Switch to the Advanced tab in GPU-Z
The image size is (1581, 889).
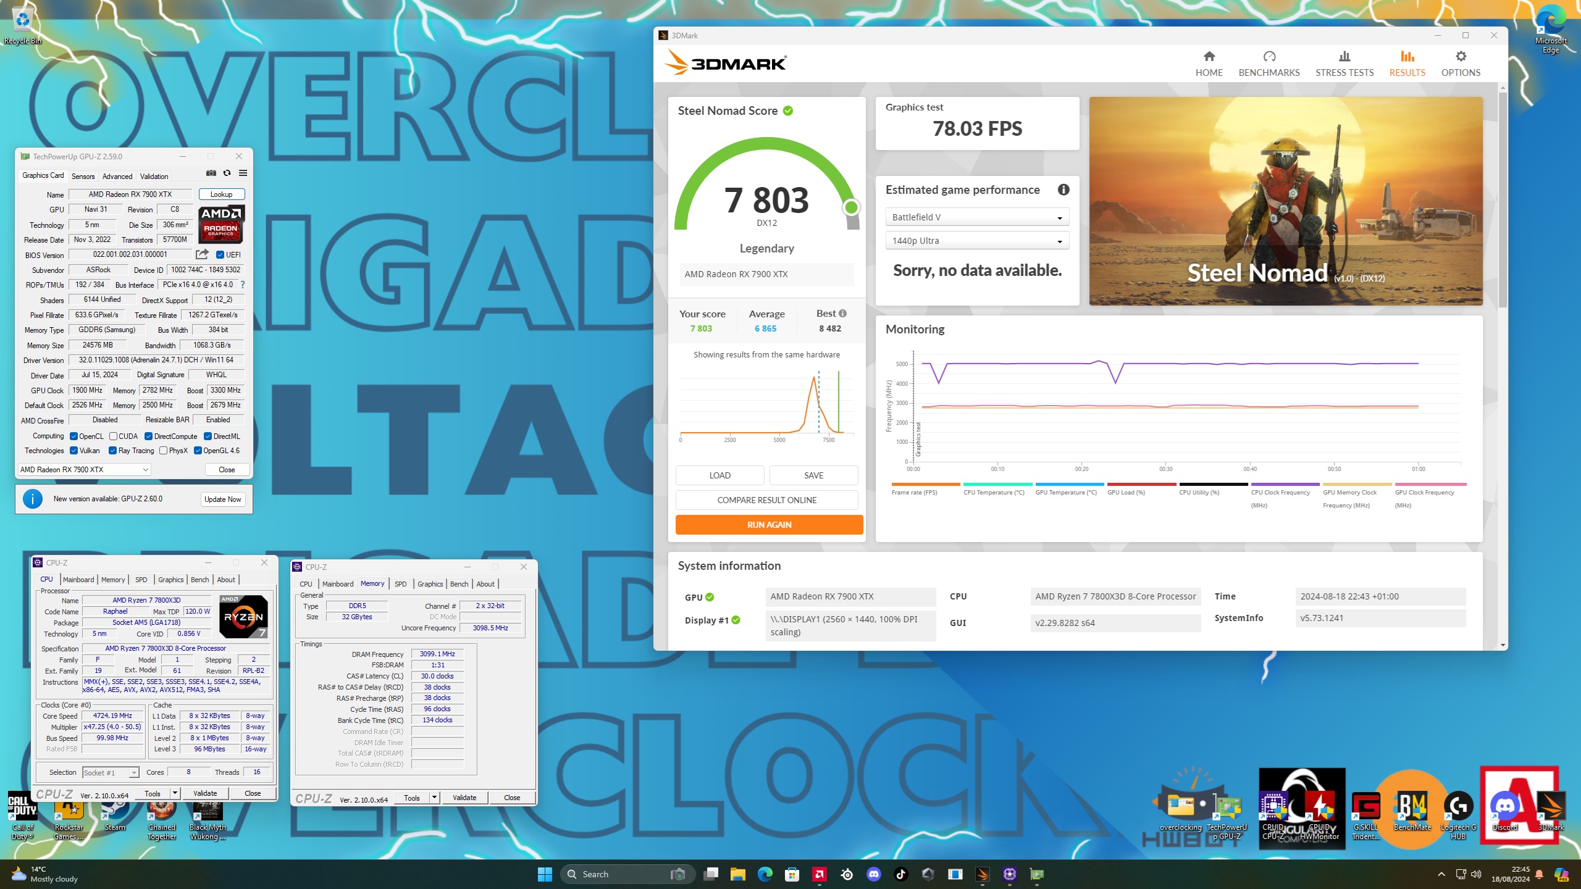click(x=117, y=177)
